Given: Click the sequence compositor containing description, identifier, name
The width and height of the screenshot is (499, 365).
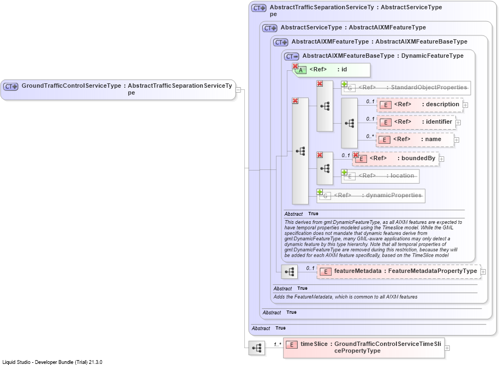Looking at the screenshot, I should 350,123.
